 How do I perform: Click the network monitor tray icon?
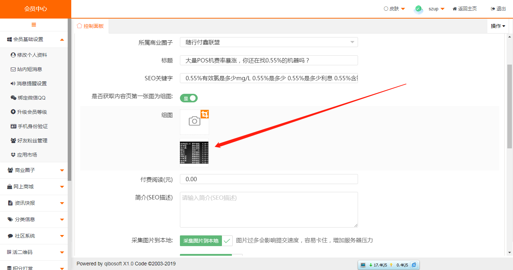click(x=363, y=265)
